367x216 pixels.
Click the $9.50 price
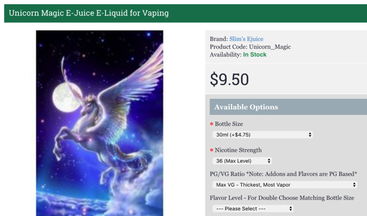point(229,80)
